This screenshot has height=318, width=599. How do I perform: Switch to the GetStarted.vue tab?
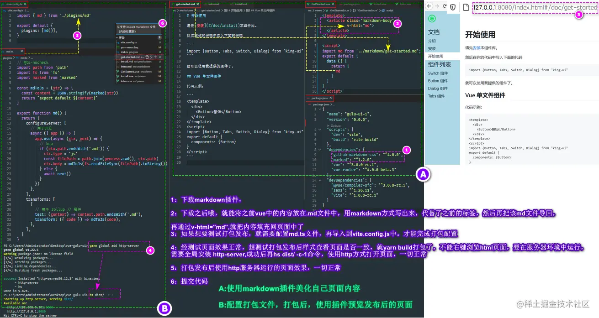tap(320, 4)
